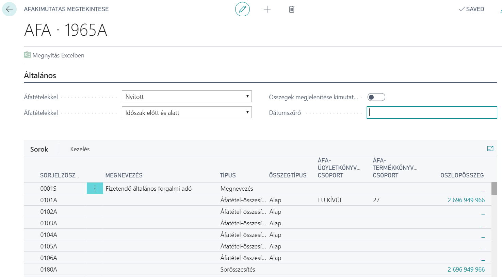Viewport: 502px width, 277px height.
Task: Go back with the arrow button
Action: [9, 9]
